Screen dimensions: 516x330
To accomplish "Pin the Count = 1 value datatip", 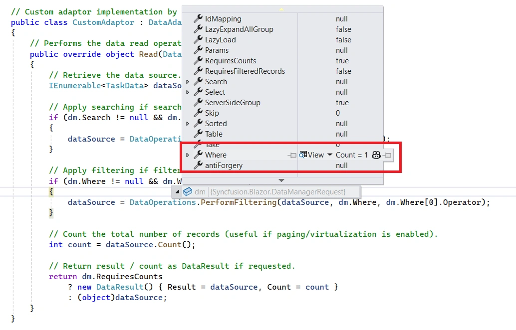I will 388,155.
